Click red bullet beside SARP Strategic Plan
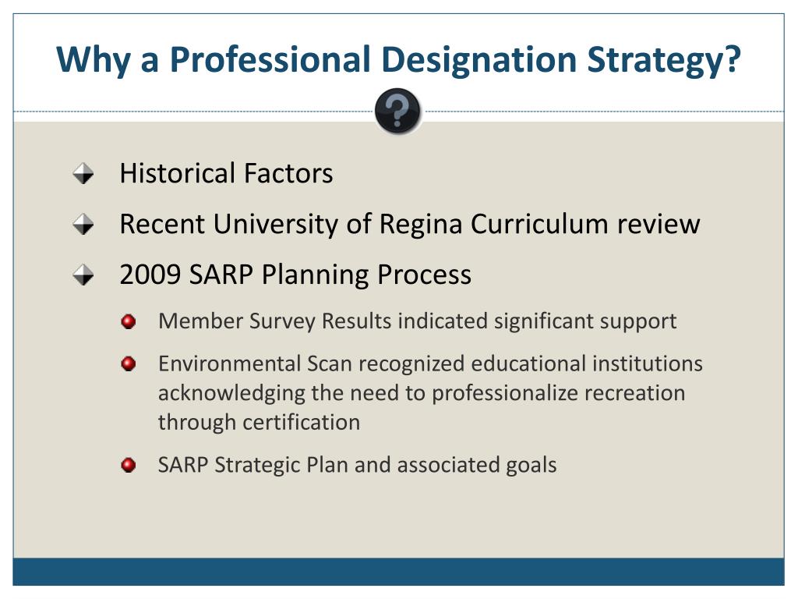 coord(129,465)
